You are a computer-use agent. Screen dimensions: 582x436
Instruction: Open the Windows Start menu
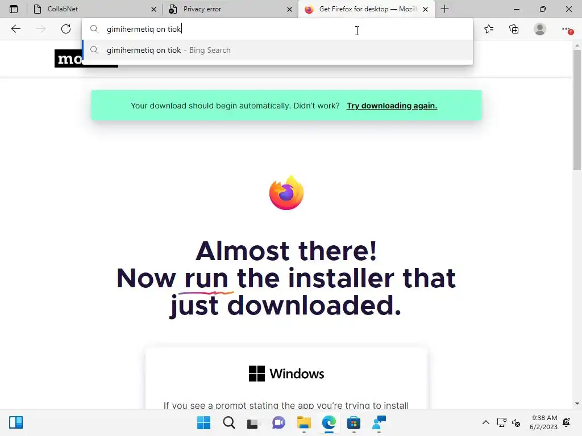click(203, 422)
